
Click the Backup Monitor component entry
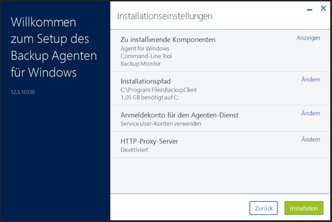140,64
